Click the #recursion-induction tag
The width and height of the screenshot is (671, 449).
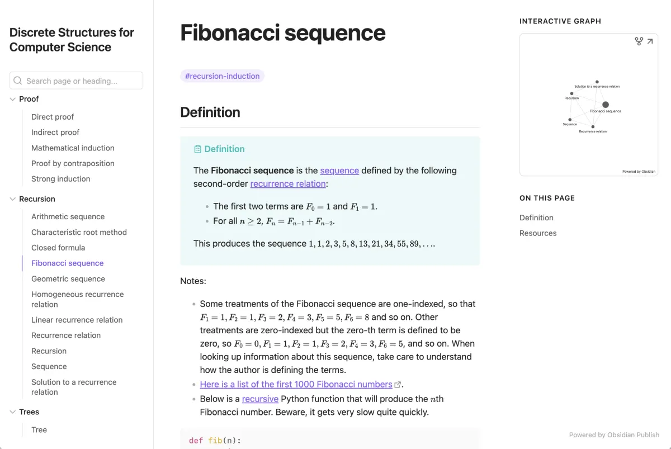(222, 76)
